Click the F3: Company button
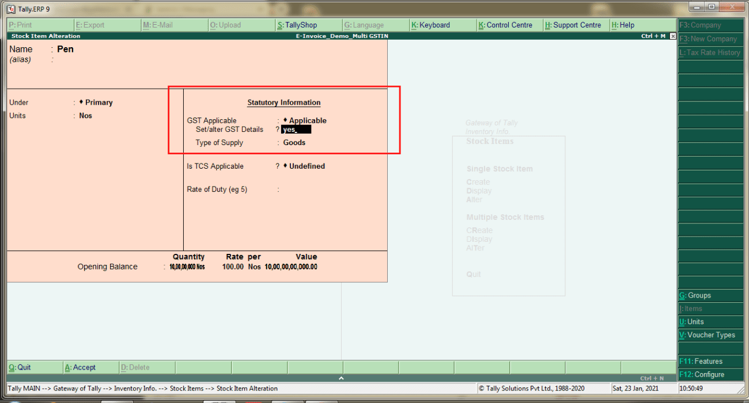Image resolution: width=749 pixels, height=403 pixels. click(x=710, y=25)
